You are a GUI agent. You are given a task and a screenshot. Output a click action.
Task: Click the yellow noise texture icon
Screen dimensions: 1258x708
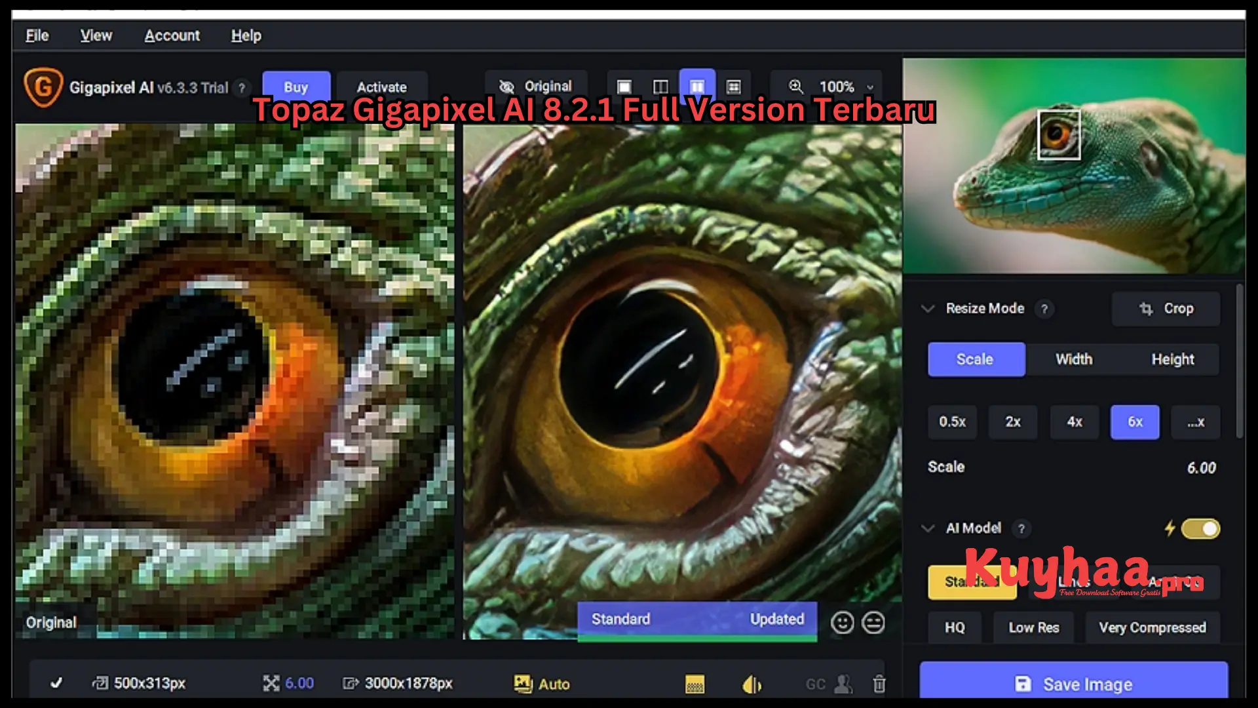click(x=695, y=684)
